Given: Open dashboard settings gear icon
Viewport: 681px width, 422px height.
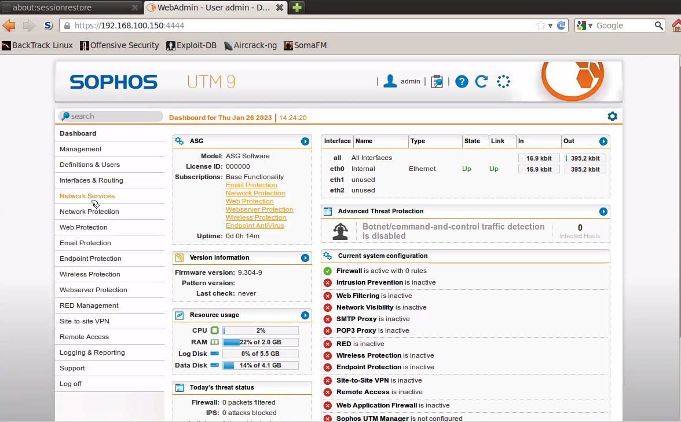Looking at the screenshot, I should pos(613,116).
